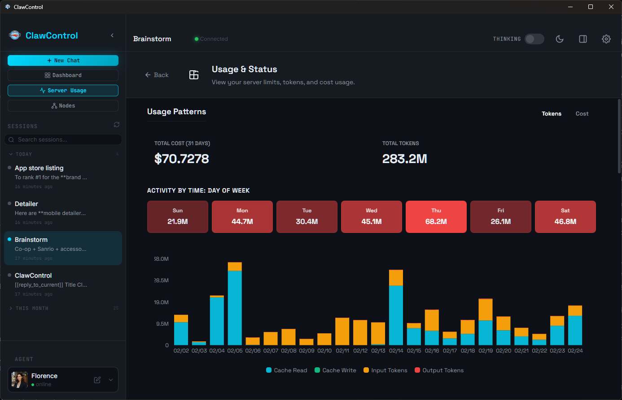Click the edit icon next to Florence

tap(96, 379)
